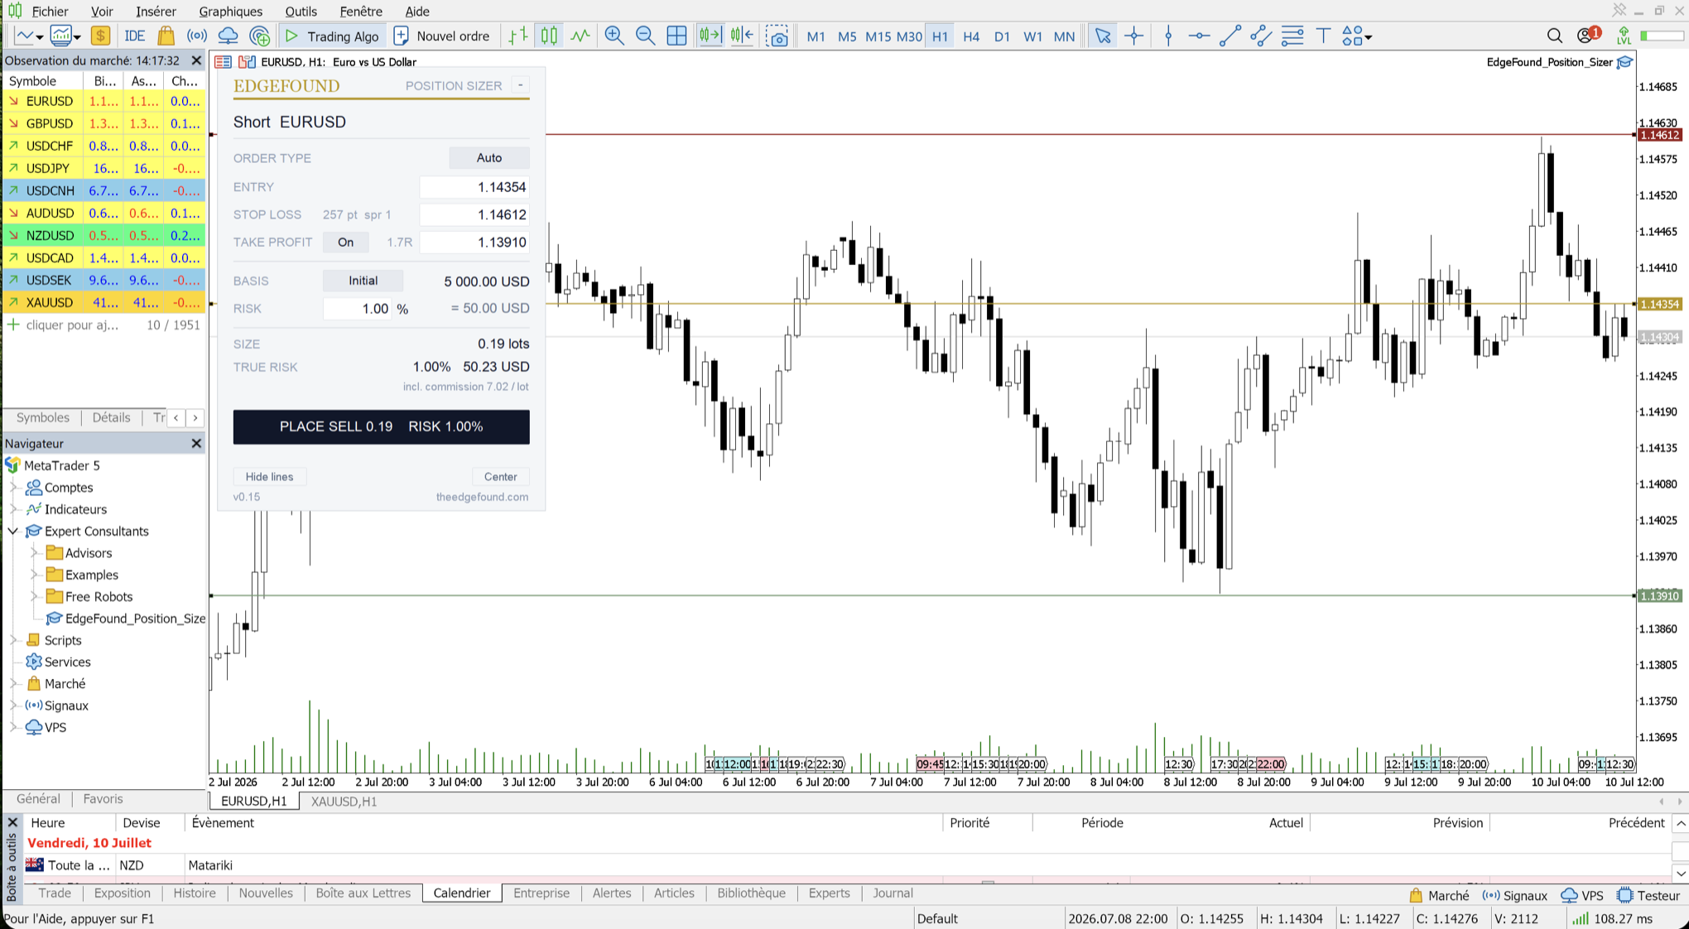Screen dimensions: 1689x929
Task: Open the Graphiques menu
Action: click(x=230, y=11)
